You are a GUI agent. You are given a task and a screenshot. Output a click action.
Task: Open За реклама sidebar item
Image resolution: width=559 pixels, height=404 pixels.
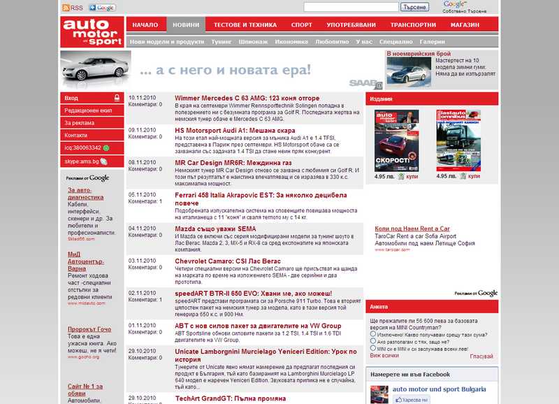[92, 122]
